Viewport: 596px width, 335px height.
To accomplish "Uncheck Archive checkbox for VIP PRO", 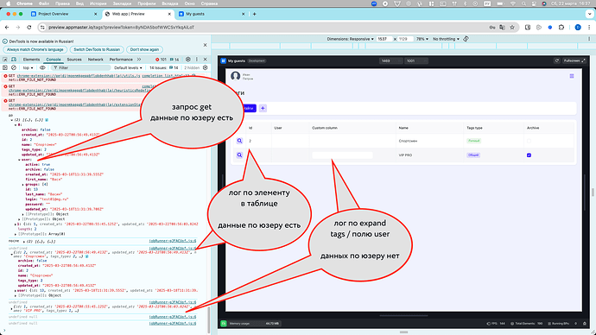I will click(x=529, y=155).
